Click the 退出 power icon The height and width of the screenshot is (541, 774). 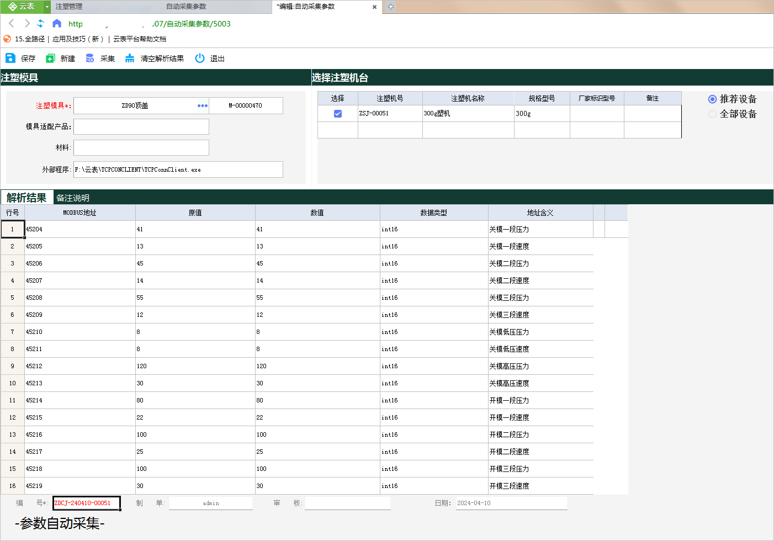click(x=200, y=58)
